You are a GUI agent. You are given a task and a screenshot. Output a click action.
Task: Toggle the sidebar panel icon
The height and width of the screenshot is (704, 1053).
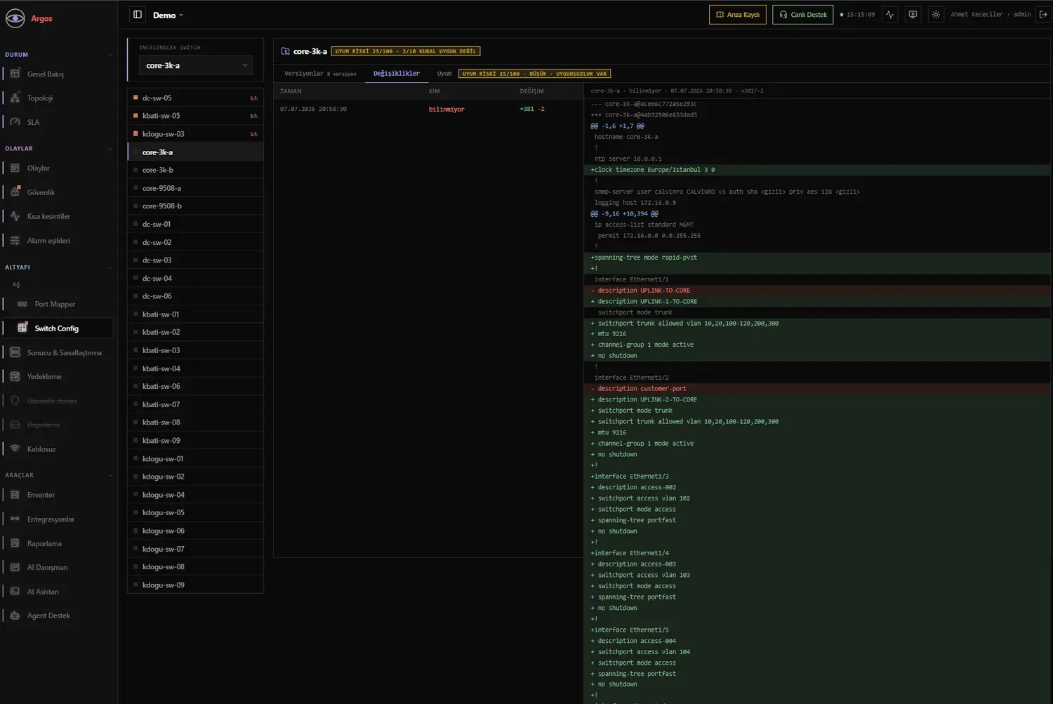138,15
